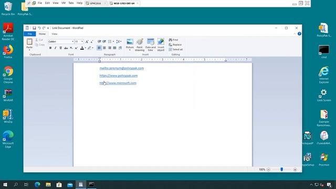
Task: Open the mailto jeremym link
Action: (x=121, y=68)
